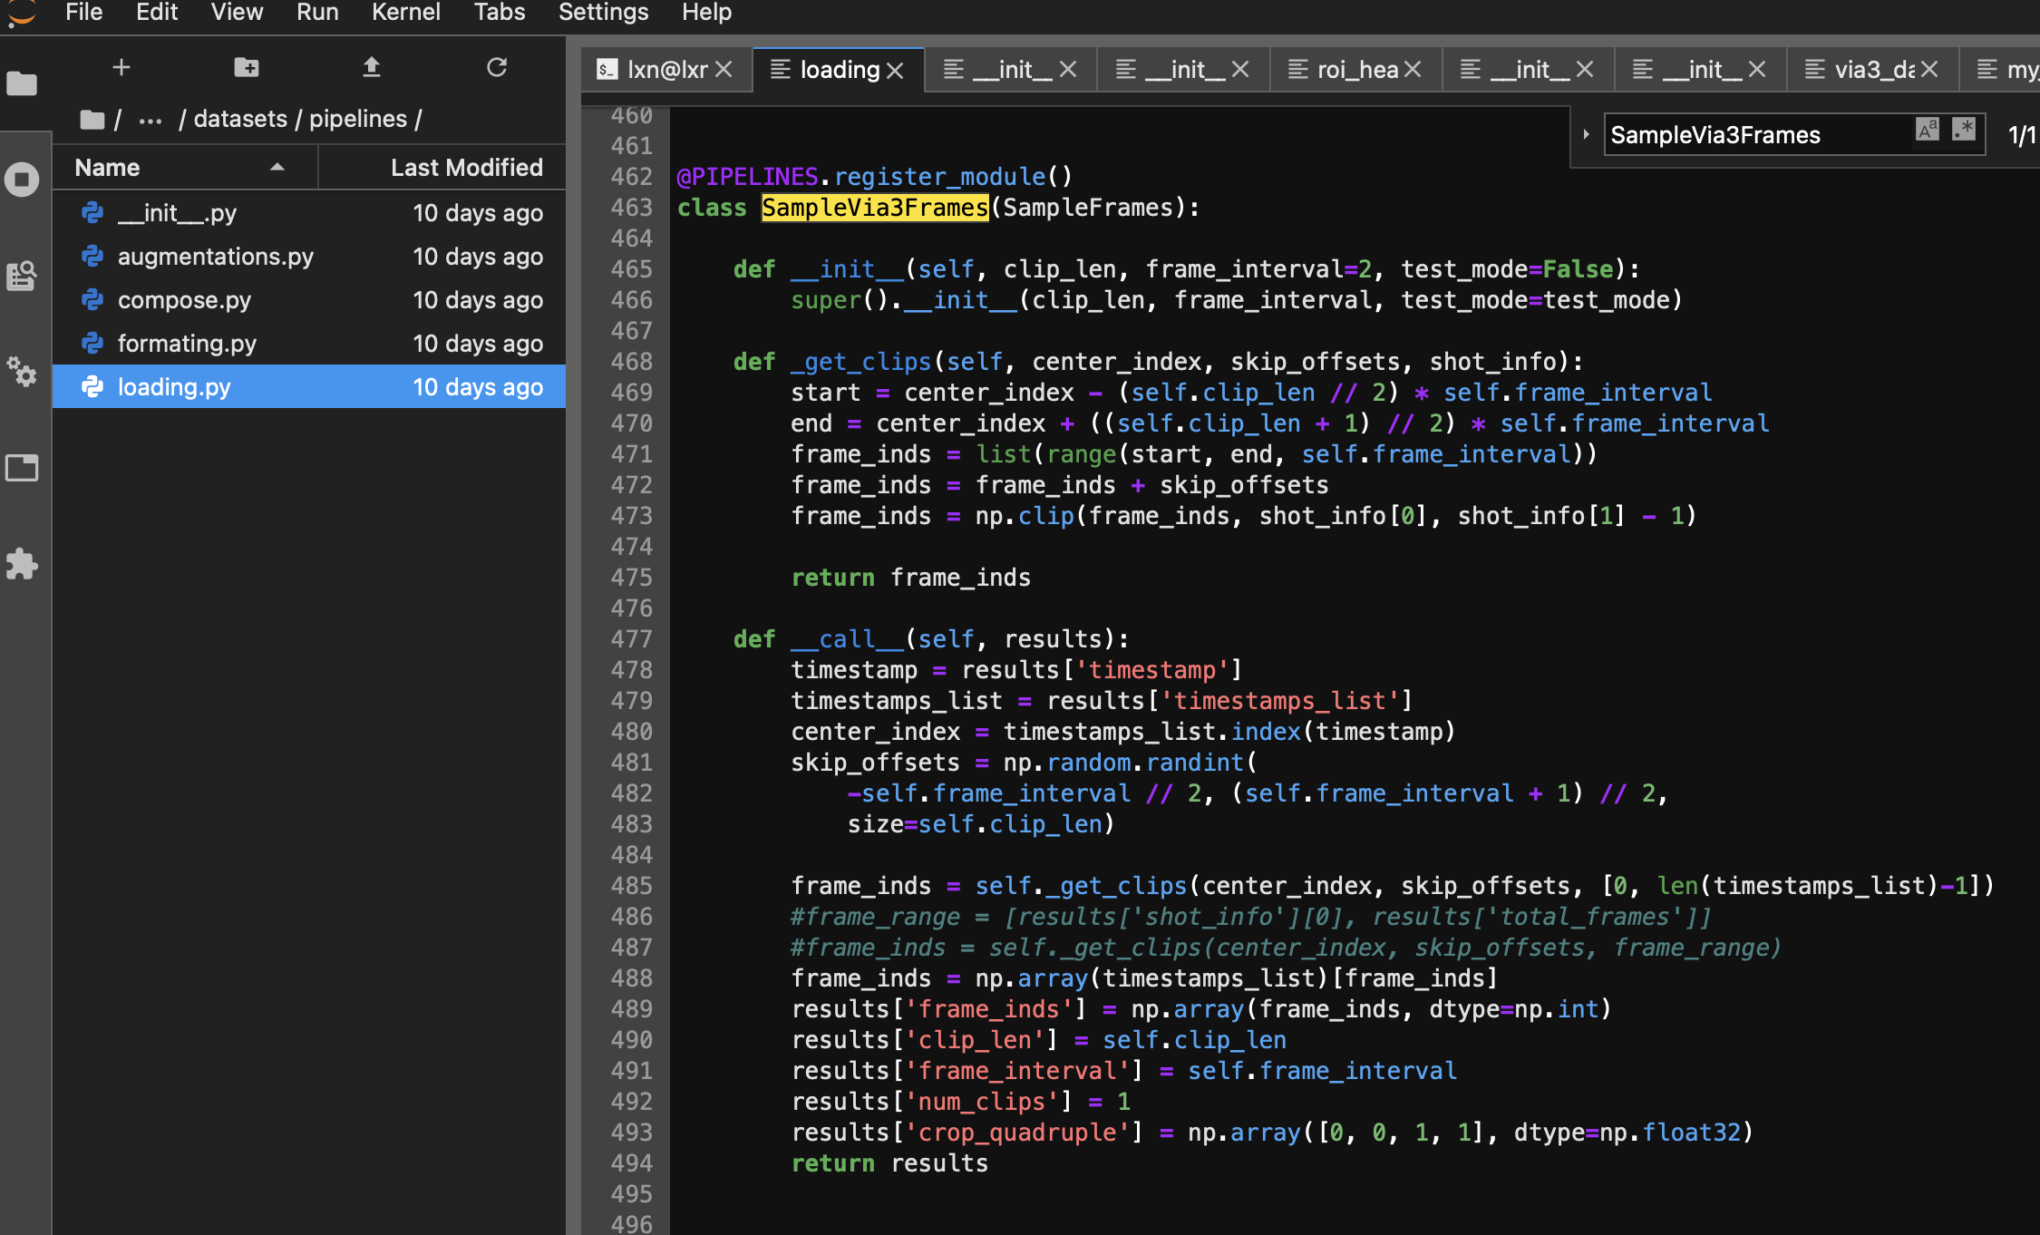Expand the replace toggle arrow in search
Screen dimensions: 2040x1235
pos(1586,134)
